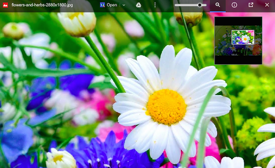
Task: Click the Open with app icon
Action: click(102, 5)
